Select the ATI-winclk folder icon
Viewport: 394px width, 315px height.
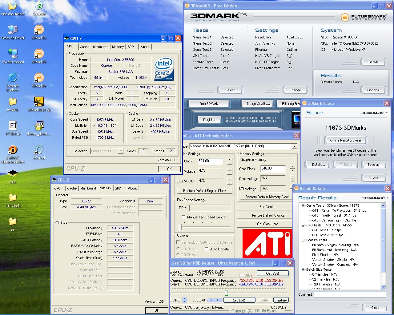(x=13, y=200)
